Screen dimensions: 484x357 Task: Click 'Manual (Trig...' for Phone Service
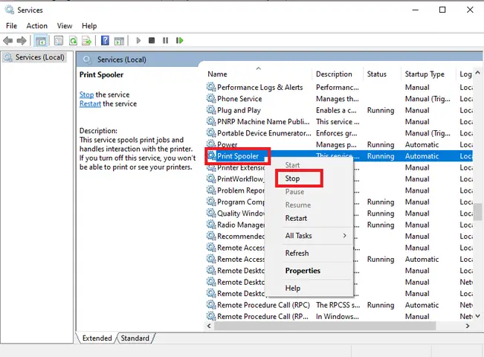click(427, 98)
